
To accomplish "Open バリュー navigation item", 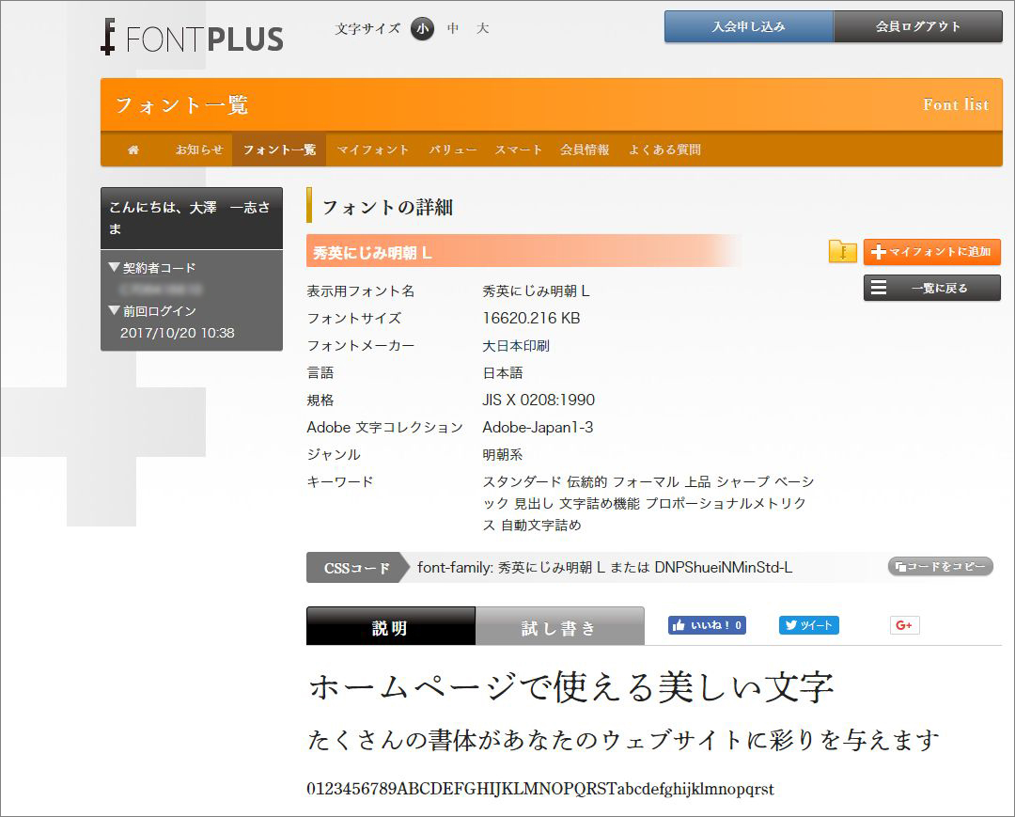I will (452, 149).
